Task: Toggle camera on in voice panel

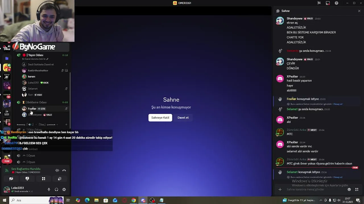Action: (11, 179)
